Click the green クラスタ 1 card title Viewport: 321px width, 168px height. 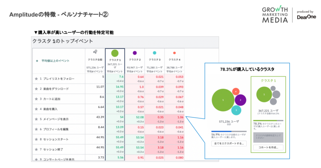click(x=268, y=81)
